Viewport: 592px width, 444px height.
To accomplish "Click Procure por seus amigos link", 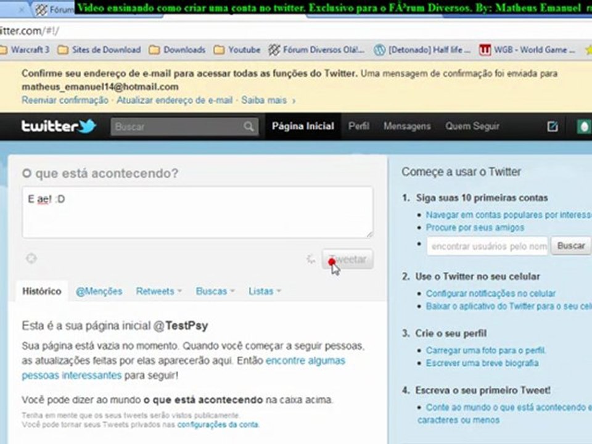I will 475,228.
